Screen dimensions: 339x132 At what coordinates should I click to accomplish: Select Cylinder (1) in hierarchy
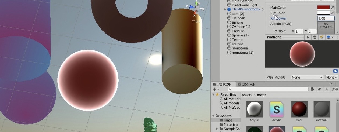point(241,27)
